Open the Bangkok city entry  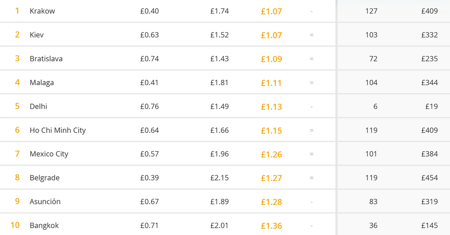pos(44,226)
